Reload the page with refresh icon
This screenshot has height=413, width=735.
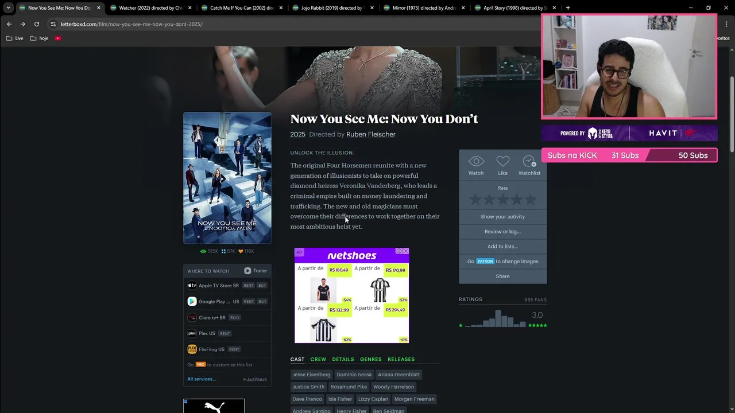[37, 24]
